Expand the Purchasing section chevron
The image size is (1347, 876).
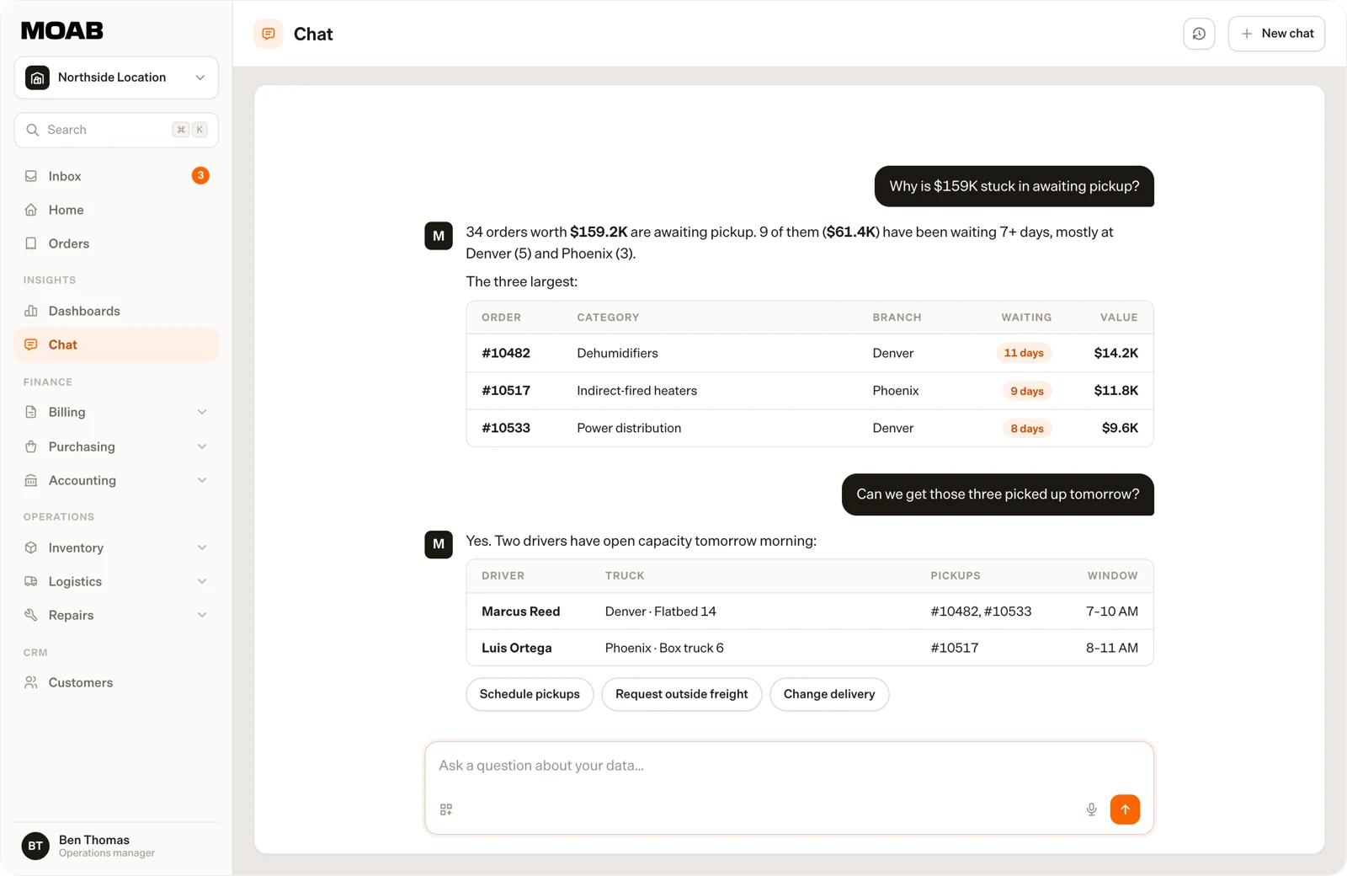pos(202,446)
